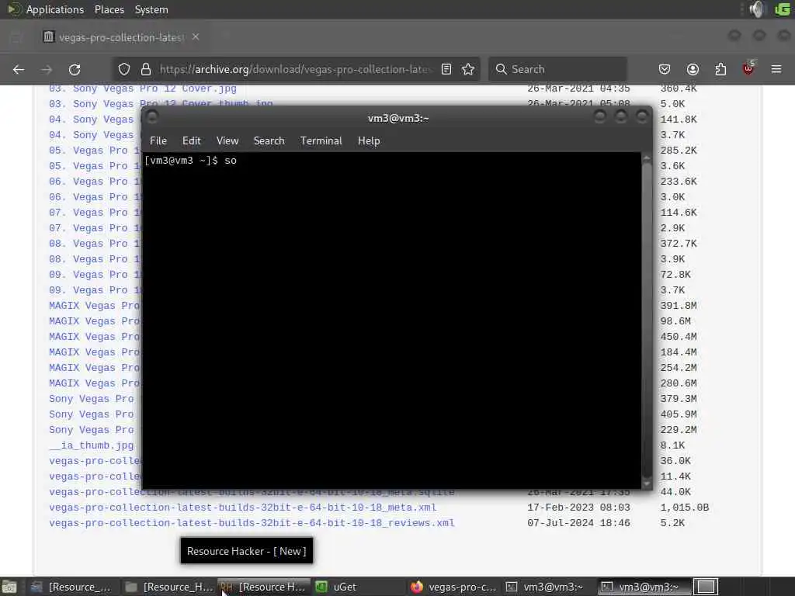Click the 391.8M file size text
This screenshot has height=596, width=795.
click(x=679, y=306)
